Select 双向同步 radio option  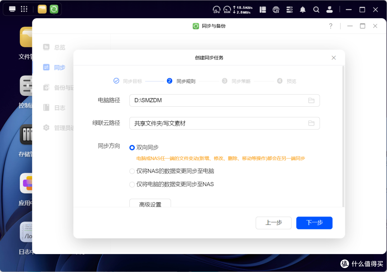click(132, 147)
